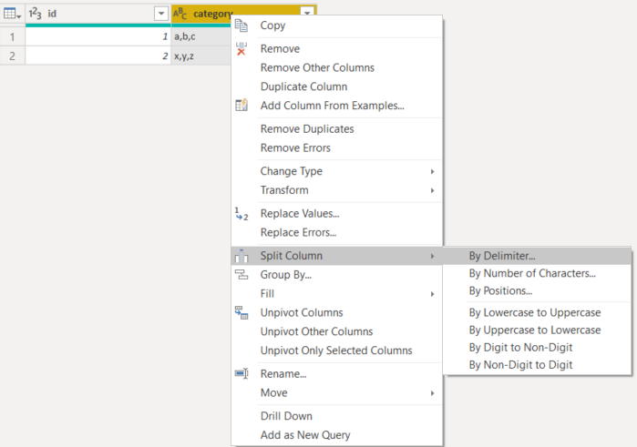This screenshot has height=447, width=637.
Task: Click id cell with value 2
Action: 98,56
